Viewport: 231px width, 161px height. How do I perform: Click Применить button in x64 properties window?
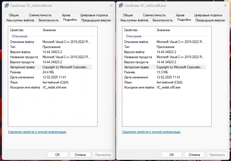point(103,155)
